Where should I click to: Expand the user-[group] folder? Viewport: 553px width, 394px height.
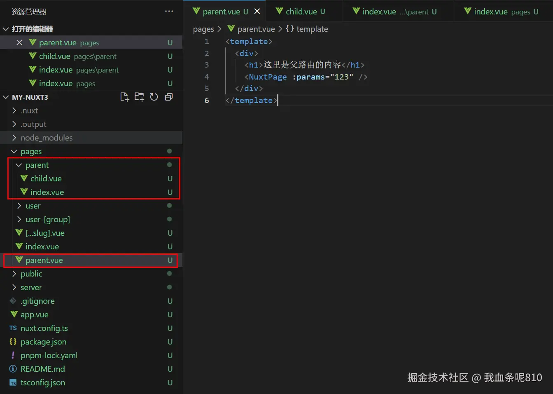(19, 219)
